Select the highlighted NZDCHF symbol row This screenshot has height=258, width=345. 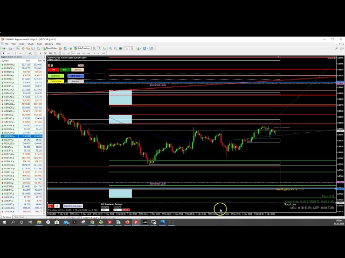pyautogui.click(x=22, y=137)
